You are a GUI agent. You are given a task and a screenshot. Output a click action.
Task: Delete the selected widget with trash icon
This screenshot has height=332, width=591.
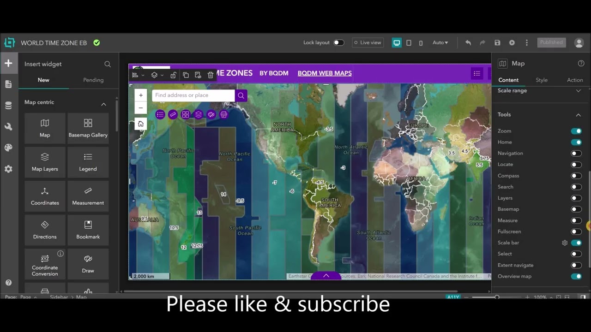[x=211, y=75]
